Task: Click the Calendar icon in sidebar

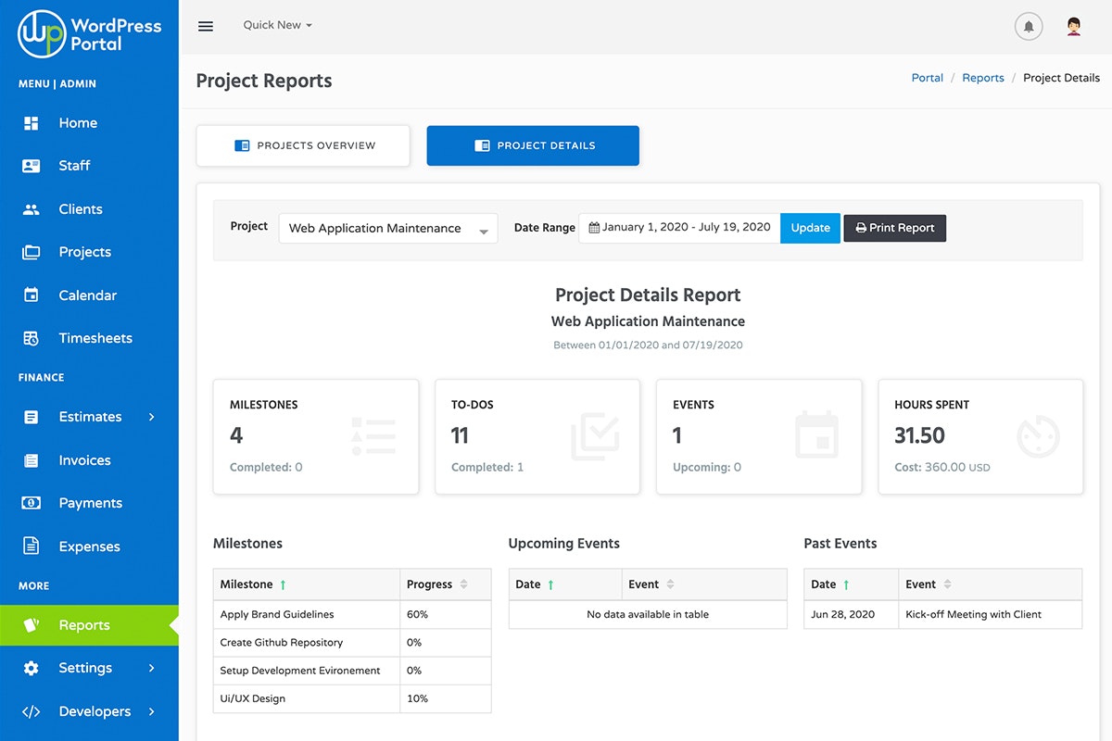Action: point(32,295)
